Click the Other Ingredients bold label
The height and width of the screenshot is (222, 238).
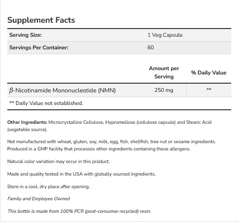tap(27, 122)
